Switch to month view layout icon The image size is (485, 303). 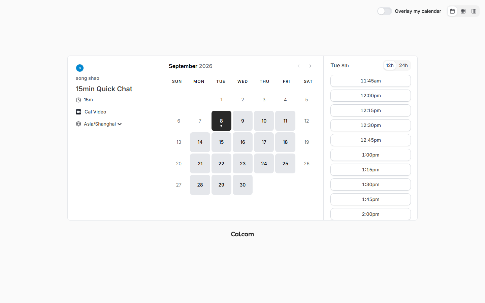pyautogui.click(x=452, y=11)
